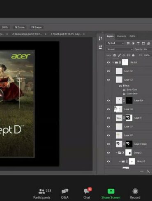Select the Layer 12 thumbnail
This screenshot has height=201, width=152.
119,71
